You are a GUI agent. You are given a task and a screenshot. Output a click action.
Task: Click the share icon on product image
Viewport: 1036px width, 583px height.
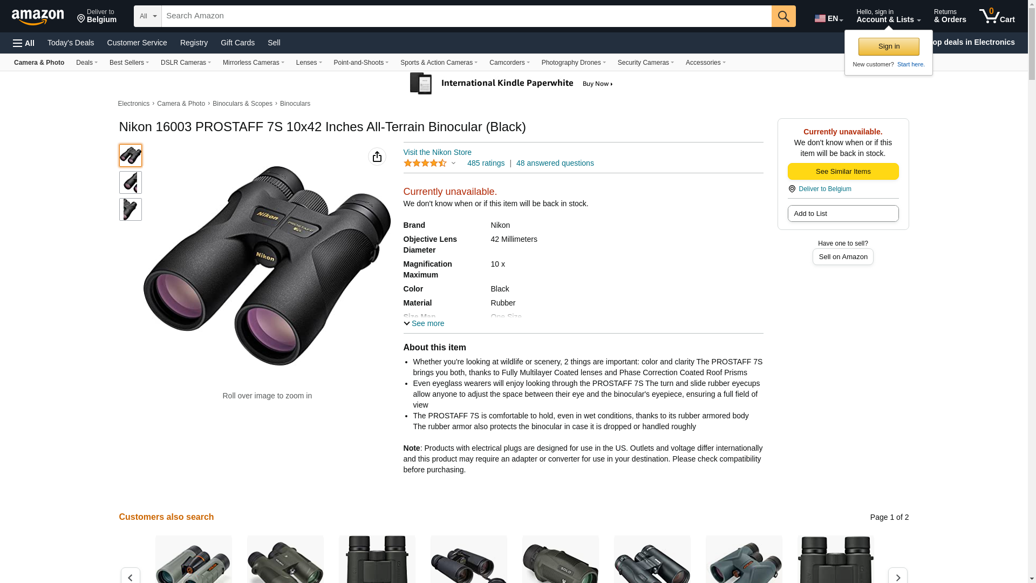tap(377, 157)
